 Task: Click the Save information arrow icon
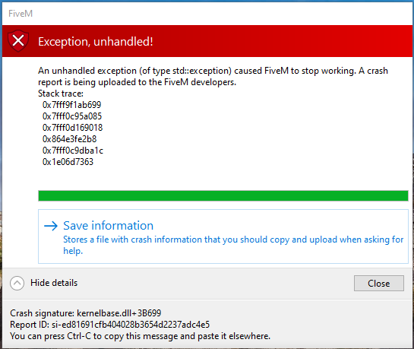pos(51,226)
